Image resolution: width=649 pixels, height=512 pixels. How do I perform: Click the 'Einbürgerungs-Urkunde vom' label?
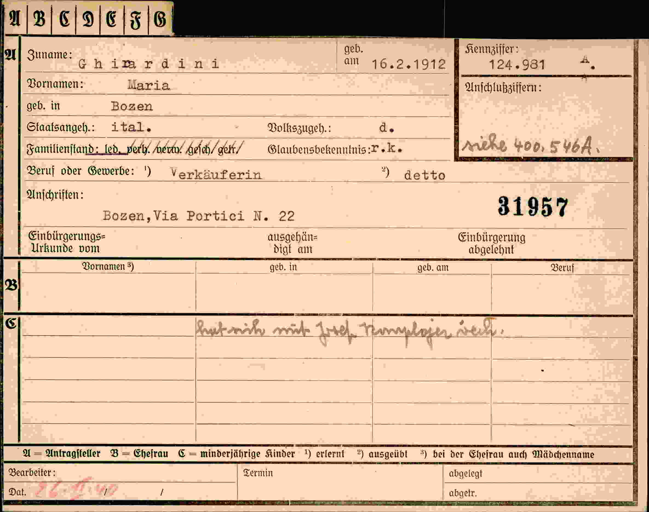pos(67,243)
